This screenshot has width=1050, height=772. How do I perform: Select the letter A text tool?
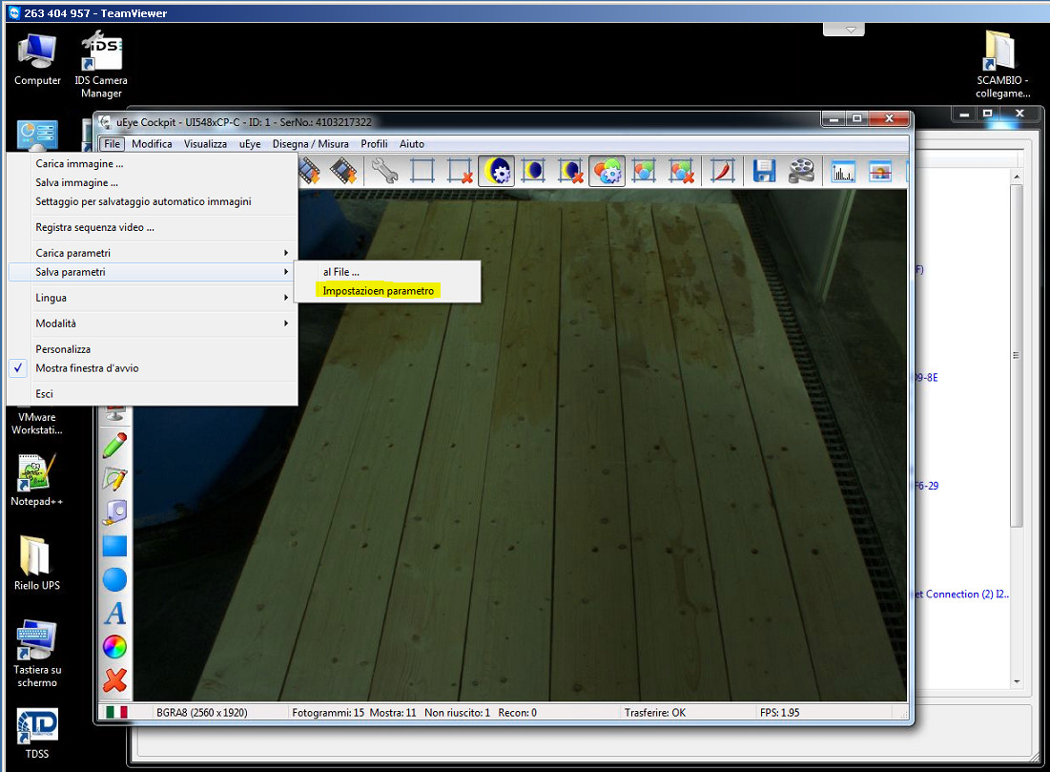(115, 614)
